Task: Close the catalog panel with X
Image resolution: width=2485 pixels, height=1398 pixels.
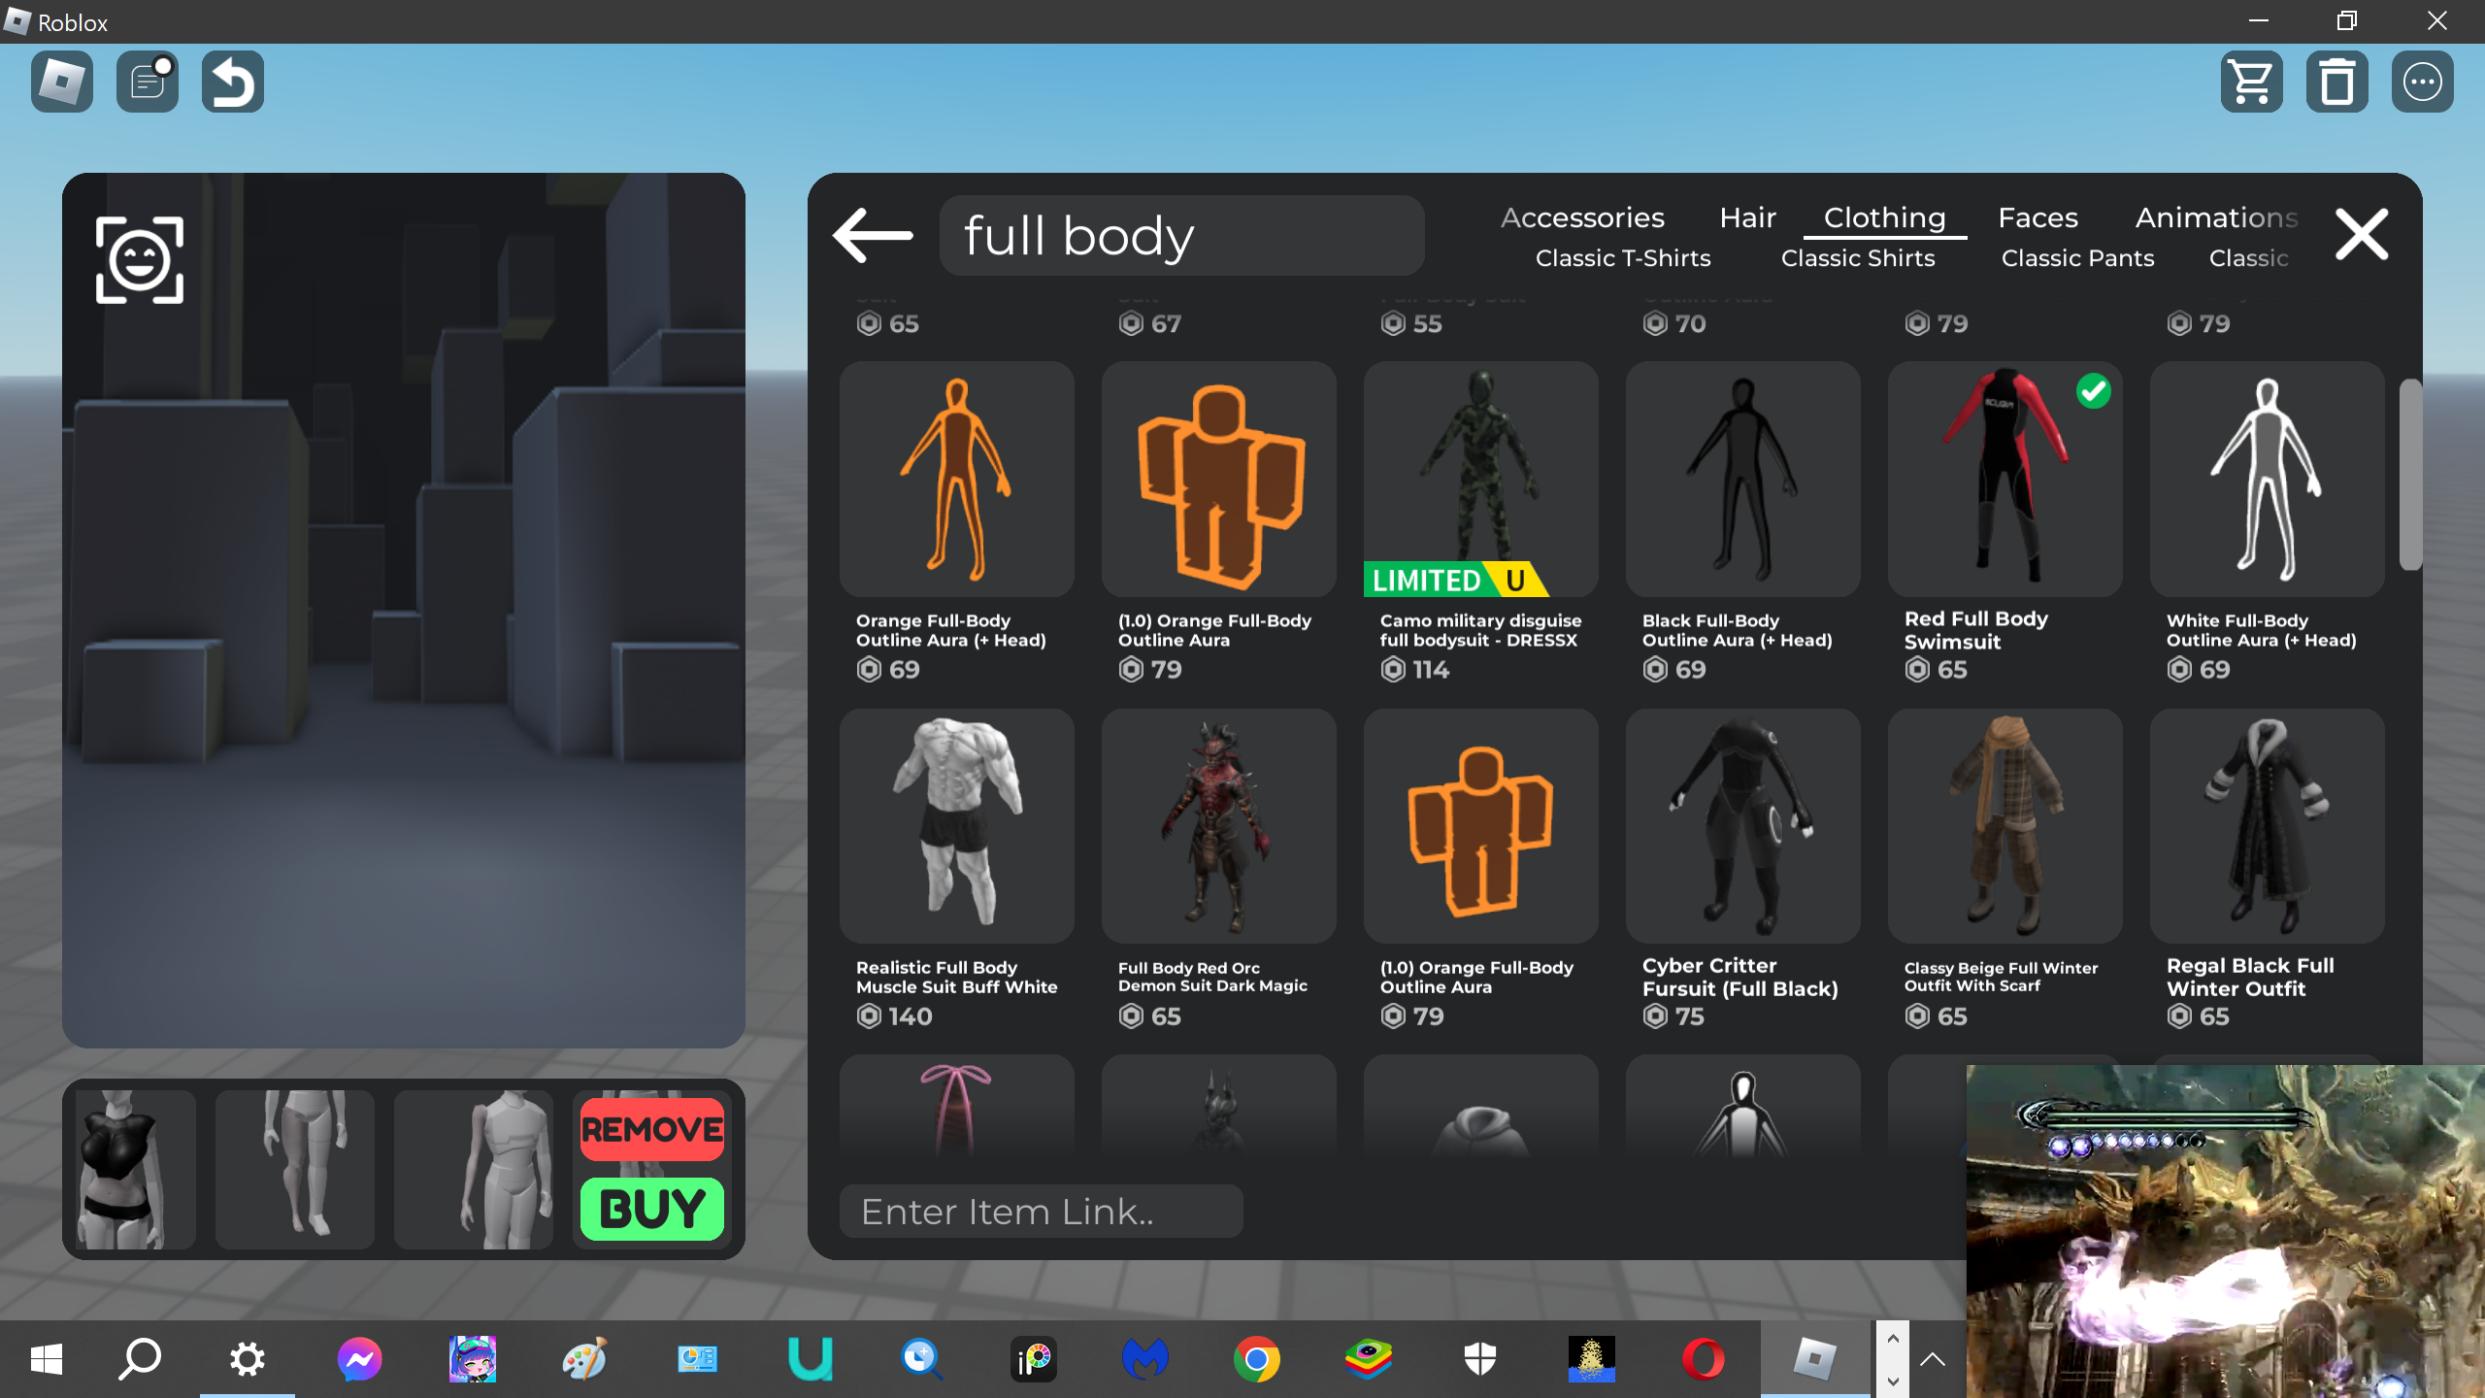Action: (x=2361, y=235)
